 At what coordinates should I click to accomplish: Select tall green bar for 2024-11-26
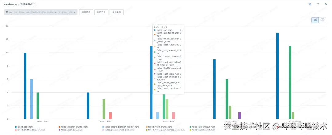tap(290, 82)
